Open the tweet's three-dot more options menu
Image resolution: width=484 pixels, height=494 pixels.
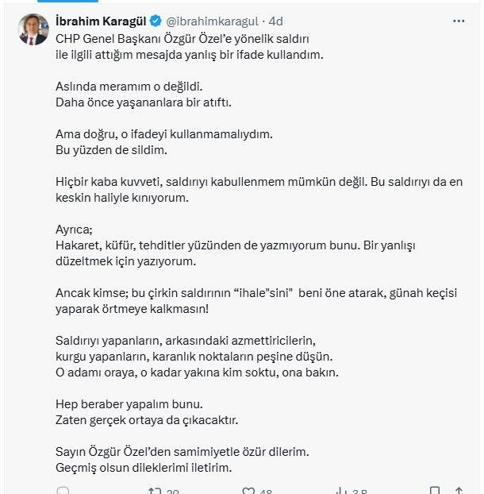click(459, 21)
